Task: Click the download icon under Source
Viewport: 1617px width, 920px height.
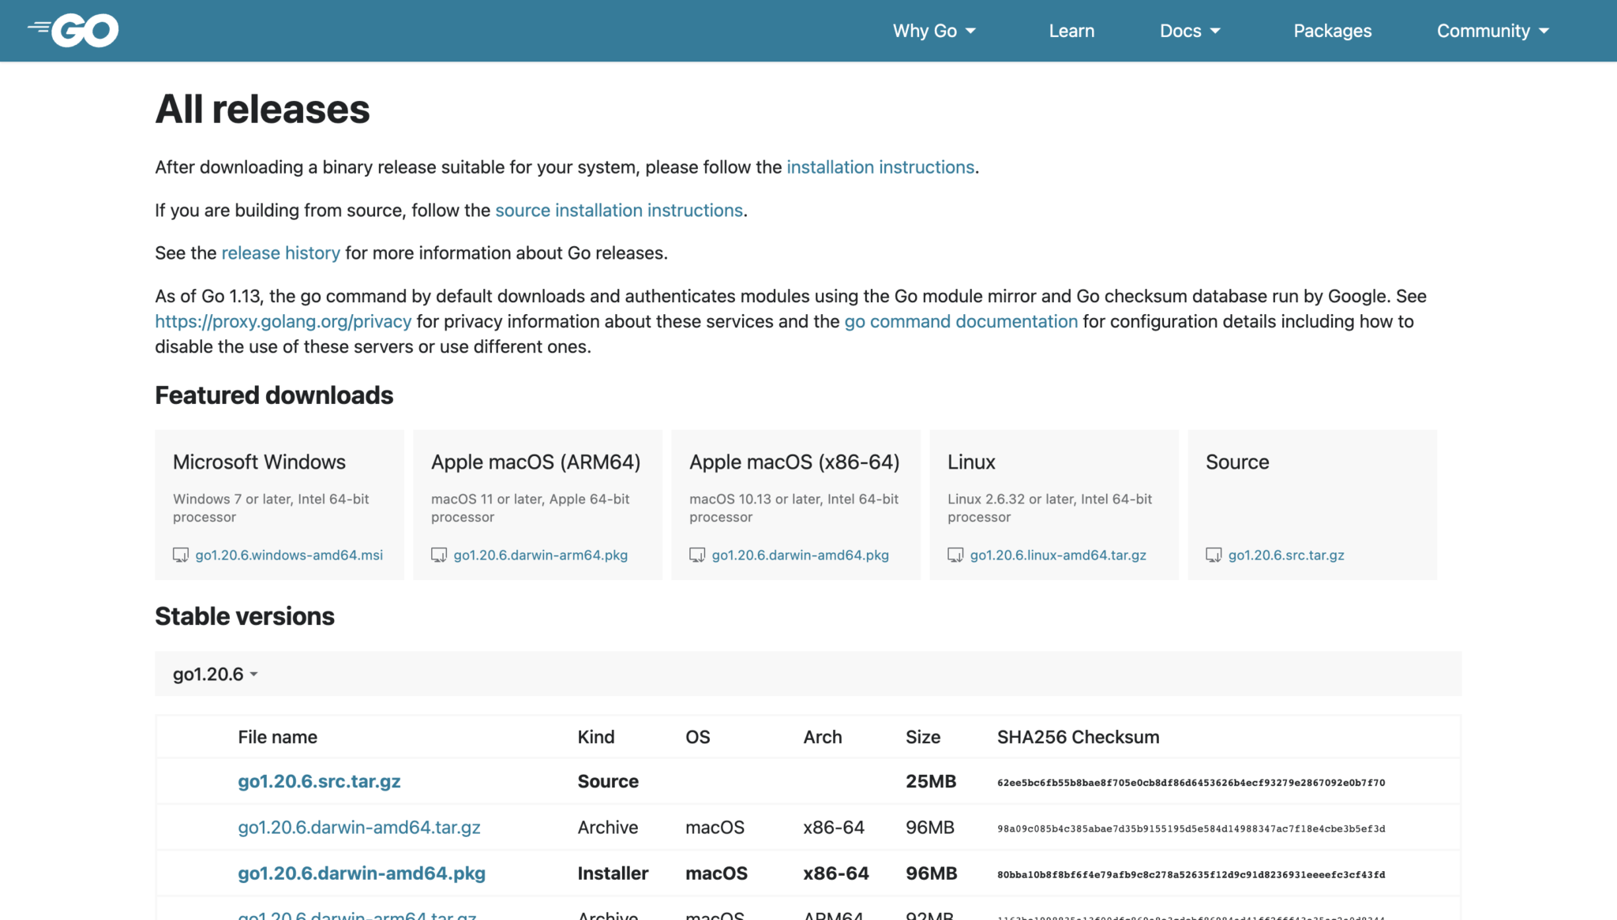Action: (x=1214, y=555)
